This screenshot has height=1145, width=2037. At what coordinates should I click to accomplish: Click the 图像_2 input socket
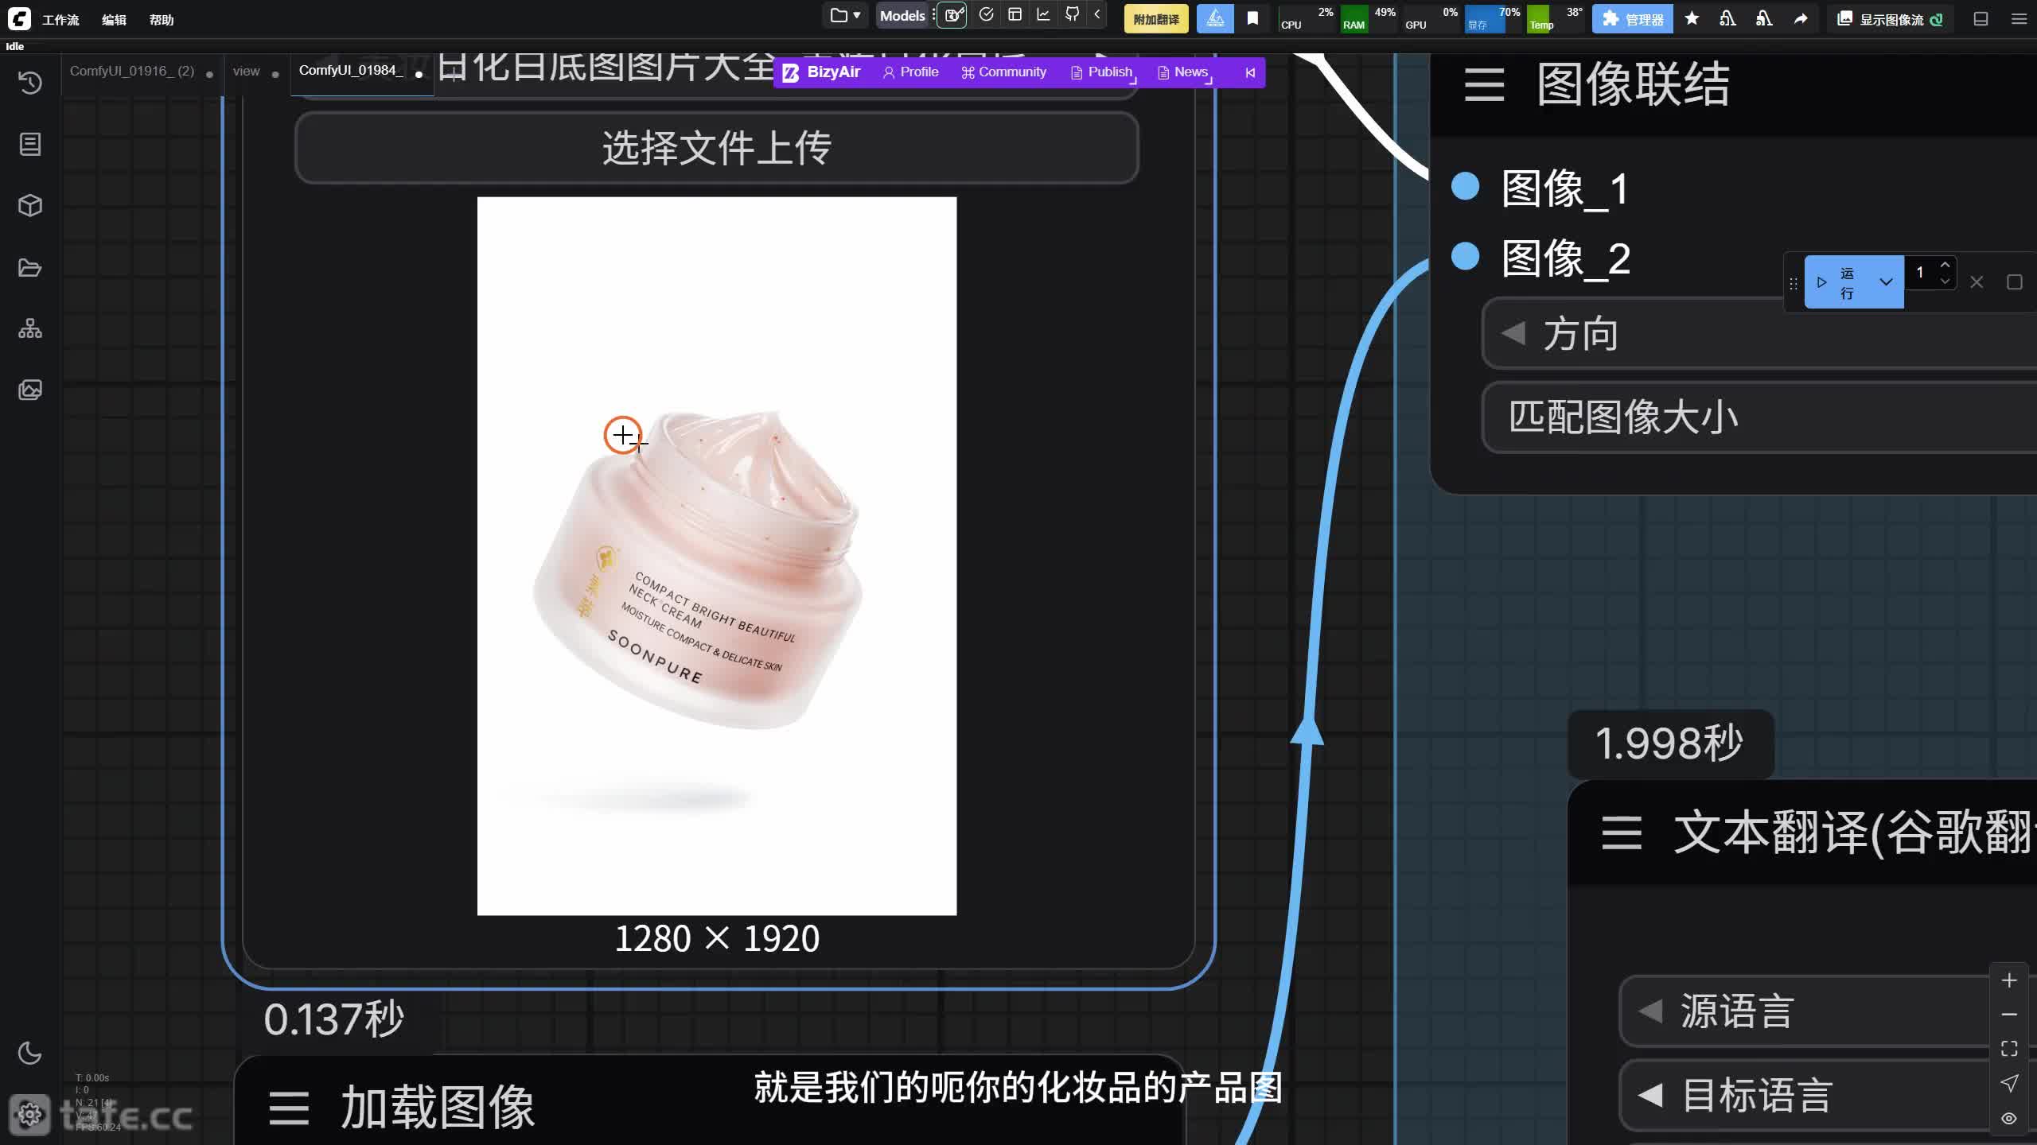point(1465,256)
